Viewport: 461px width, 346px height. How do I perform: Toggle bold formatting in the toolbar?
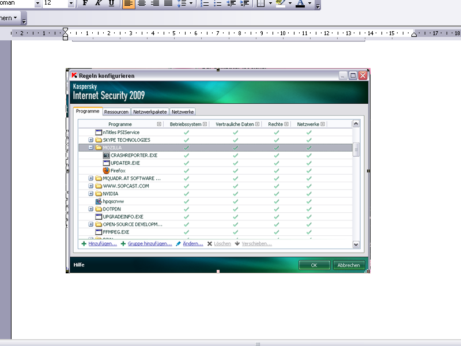pos(85,3)
